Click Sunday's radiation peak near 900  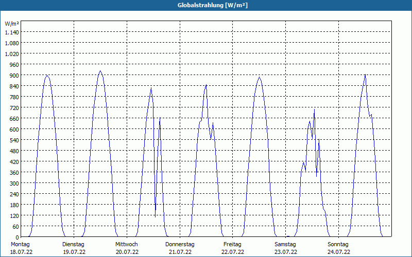point(365,75)
